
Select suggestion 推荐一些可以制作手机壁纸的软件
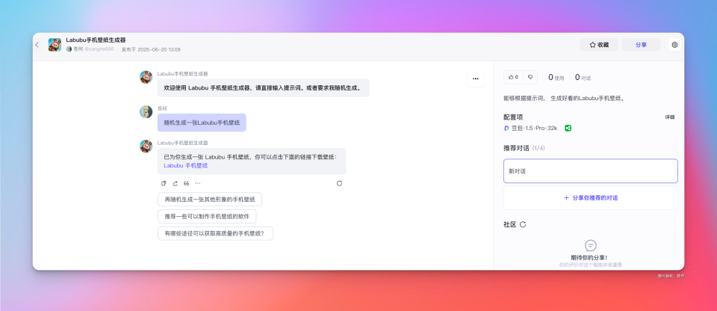pyautogui.click(x=207, y=217)
